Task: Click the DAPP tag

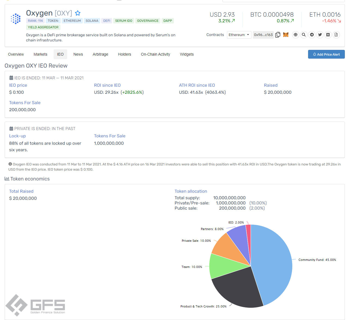Action: [168, 21]
